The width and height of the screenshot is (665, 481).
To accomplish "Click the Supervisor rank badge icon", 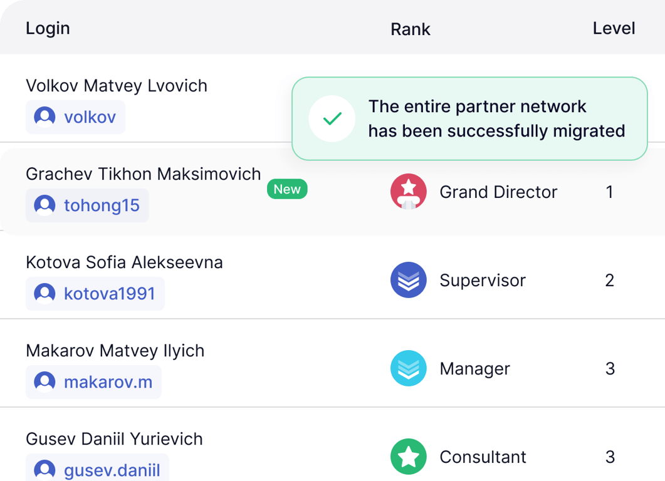I will click(409, 280).
